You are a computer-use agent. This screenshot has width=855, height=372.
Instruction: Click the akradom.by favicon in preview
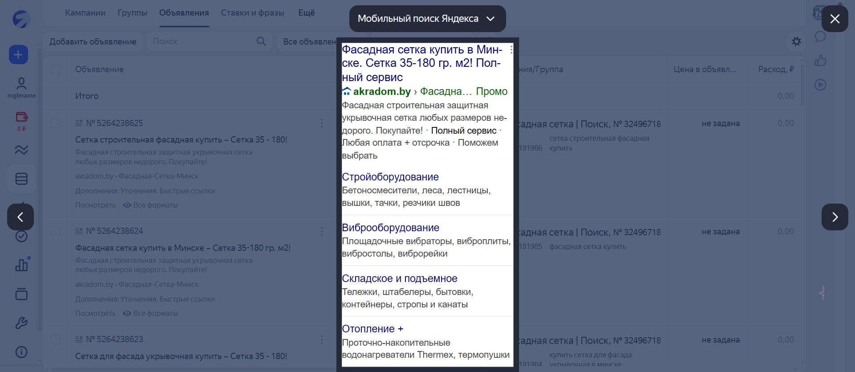point(346,91)
